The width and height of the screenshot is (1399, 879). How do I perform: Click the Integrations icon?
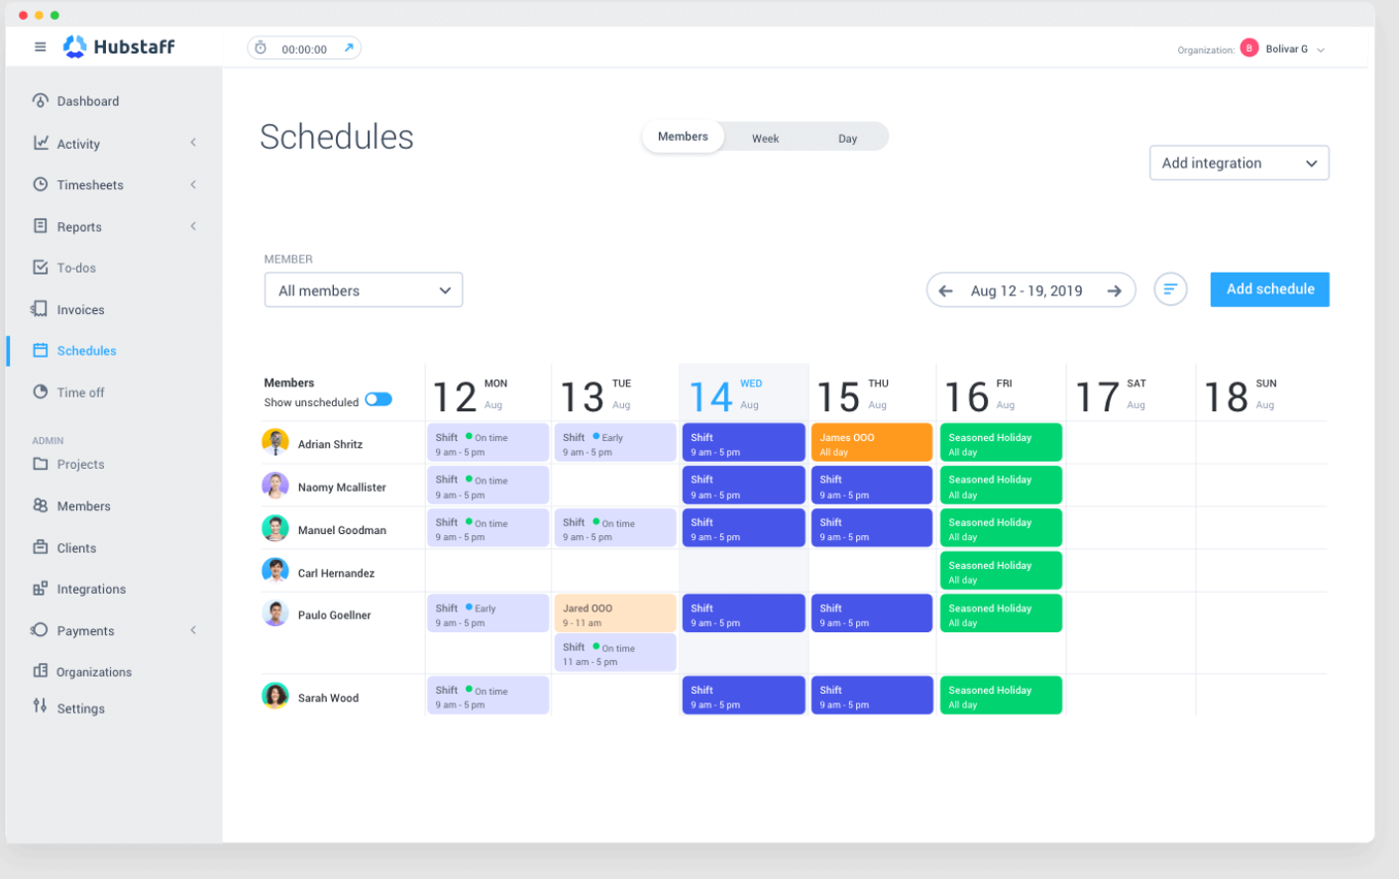coord(41,589)
